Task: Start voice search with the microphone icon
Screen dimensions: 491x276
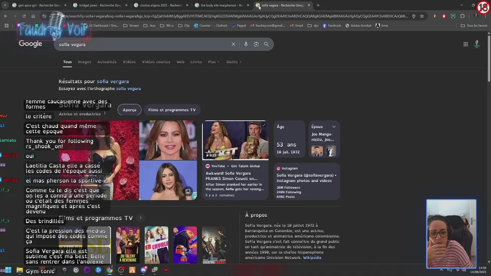Action: tap(246, 44)
